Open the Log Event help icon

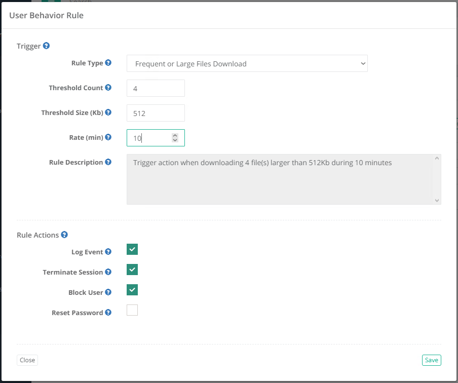[108, 252]
